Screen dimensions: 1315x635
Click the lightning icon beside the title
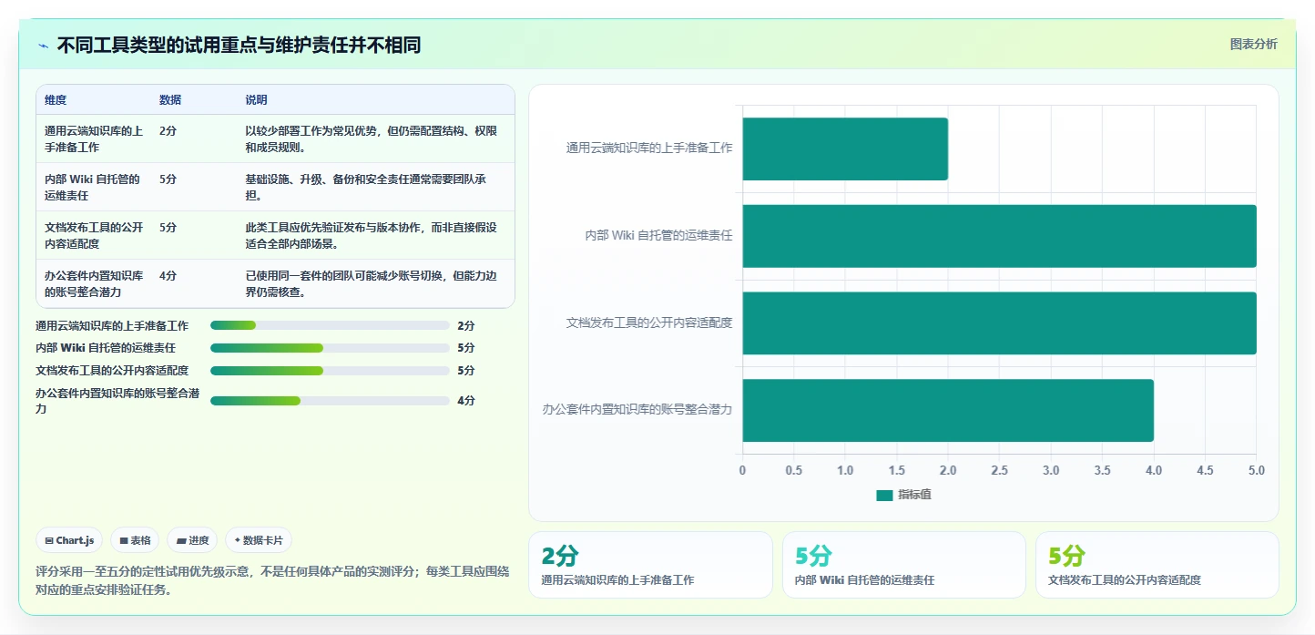pos(44,46)
